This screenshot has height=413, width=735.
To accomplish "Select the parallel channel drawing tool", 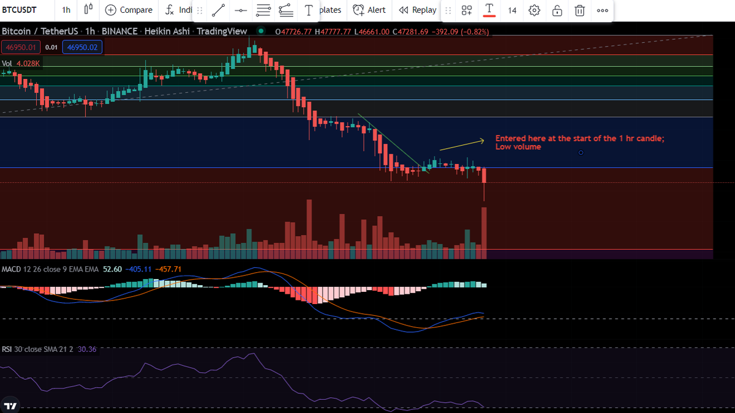I will 263,10.
